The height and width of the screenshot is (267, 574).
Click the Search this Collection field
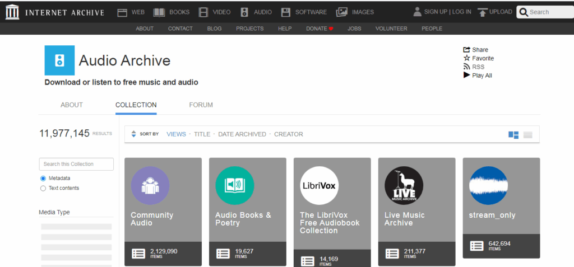coord(76,164)
